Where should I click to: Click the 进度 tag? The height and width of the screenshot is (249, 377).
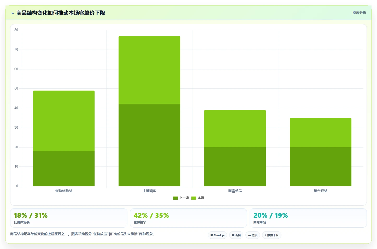coord(253,235)
